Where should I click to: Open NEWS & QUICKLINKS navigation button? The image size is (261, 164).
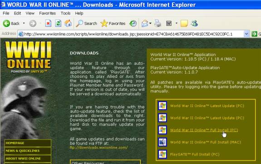pos(28,151)
